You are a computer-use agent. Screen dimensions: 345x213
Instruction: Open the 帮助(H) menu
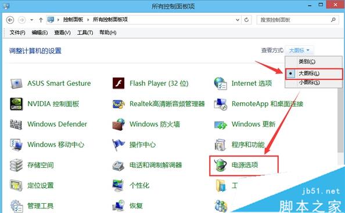108,32
